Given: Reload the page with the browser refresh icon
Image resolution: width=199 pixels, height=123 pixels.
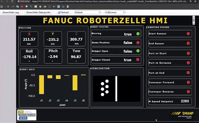Looking at the screenshot, I should [x=12, y=1].
